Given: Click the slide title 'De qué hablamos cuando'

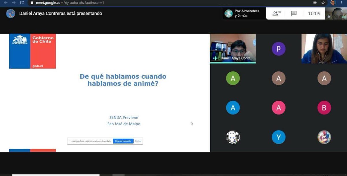Looking at the screenshot, I should click(123, 77).
